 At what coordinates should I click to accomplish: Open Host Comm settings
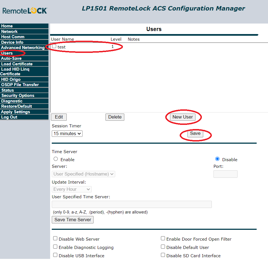click(x=24, y=37)
